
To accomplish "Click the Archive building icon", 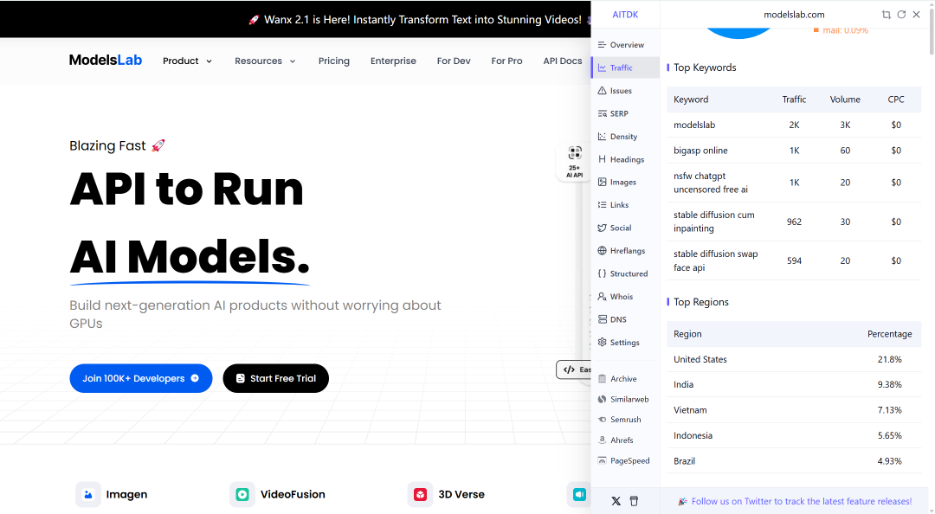I will click(603, 379).
